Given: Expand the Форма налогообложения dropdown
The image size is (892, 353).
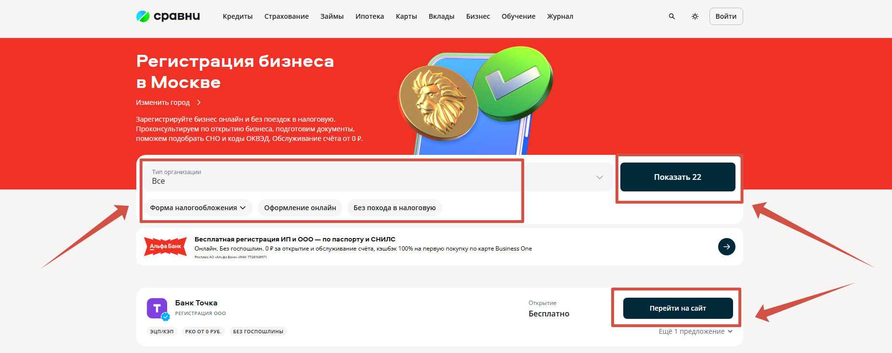Looking at the screenshot, I should [198, 208].
